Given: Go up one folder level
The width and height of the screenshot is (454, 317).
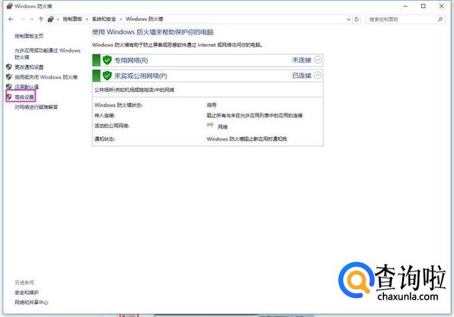Looking at the screenshot, I should click(x=41, y=19).
